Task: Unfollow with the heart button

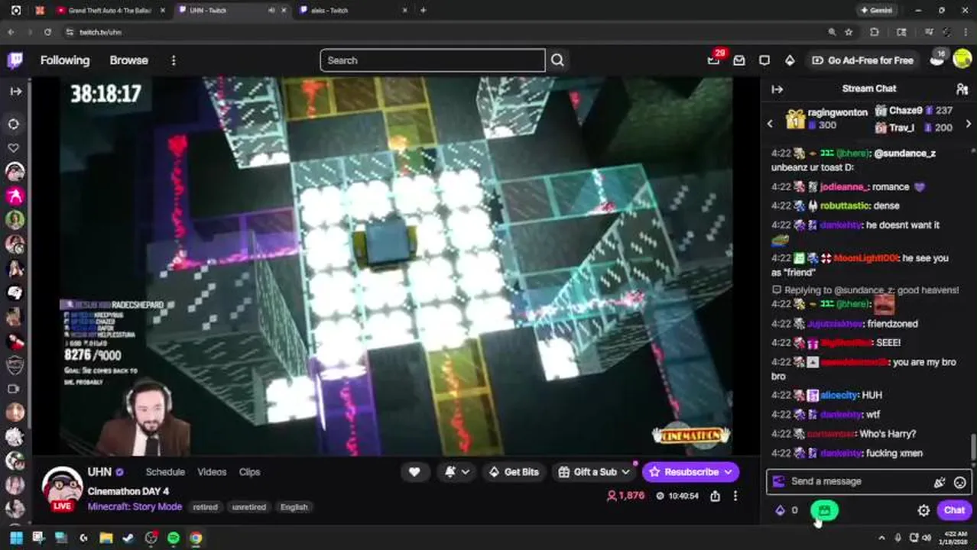Action: click(x=414, y=472)
